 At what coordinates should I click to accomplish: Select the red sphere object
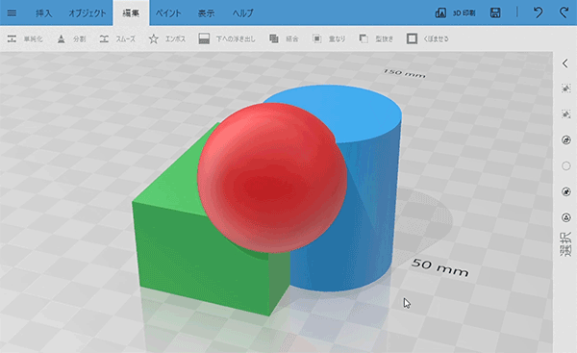[272, 178]
